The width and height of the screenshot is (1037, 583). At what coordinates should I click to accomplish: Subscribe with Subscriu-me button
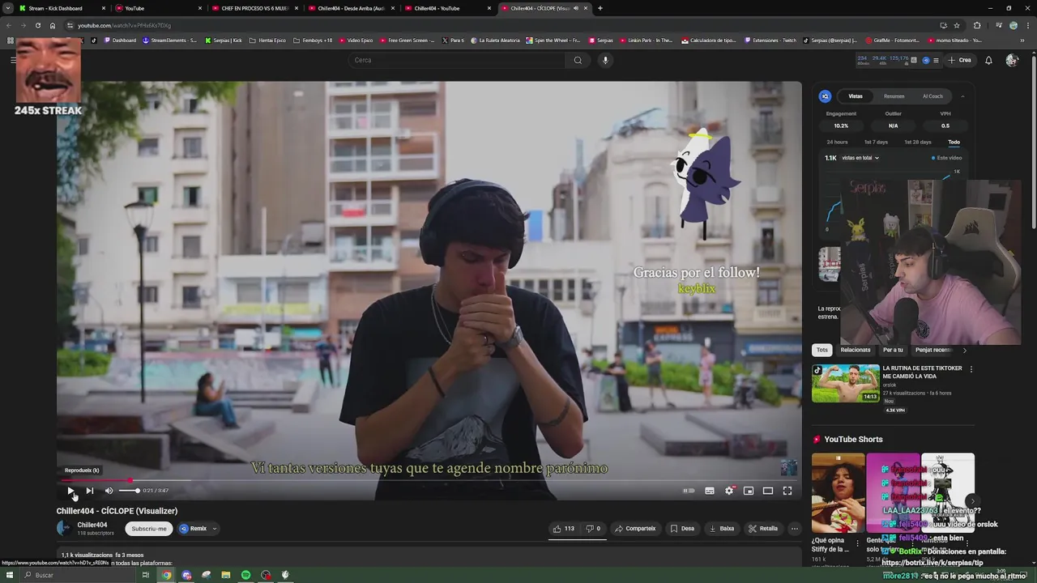click(x=149, y=529)
